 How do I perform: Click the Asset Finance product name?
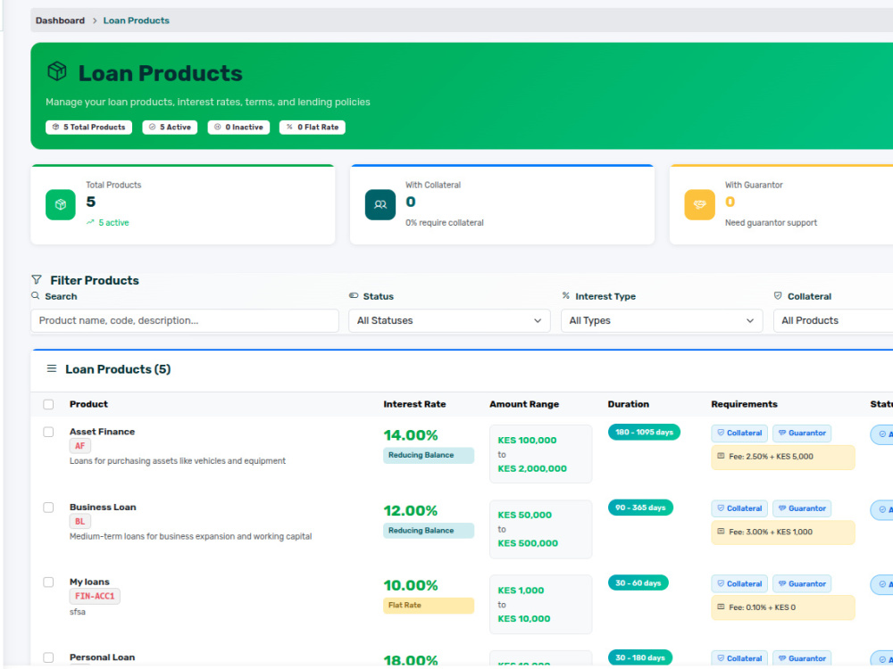pyautogui.click(x=102, y=432)
